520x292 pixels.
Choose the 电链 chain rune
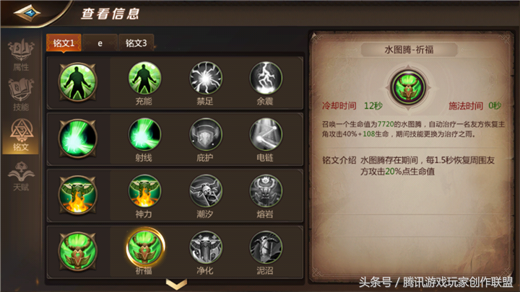266,135
